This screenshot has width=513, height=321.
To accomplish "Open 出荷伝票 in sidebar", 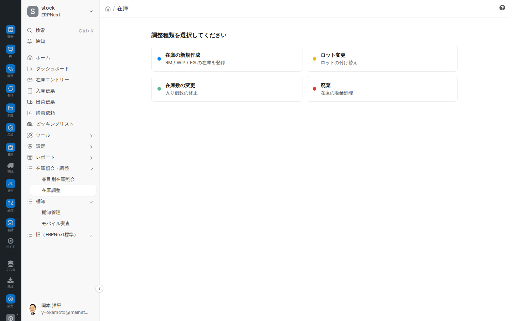I will click(x=61, y=102).
